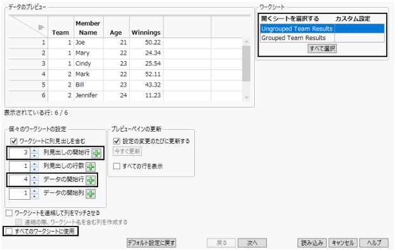Screen dimensions: 395x250
Task: Click 次へ button
Action: click(x=252, y=243)
